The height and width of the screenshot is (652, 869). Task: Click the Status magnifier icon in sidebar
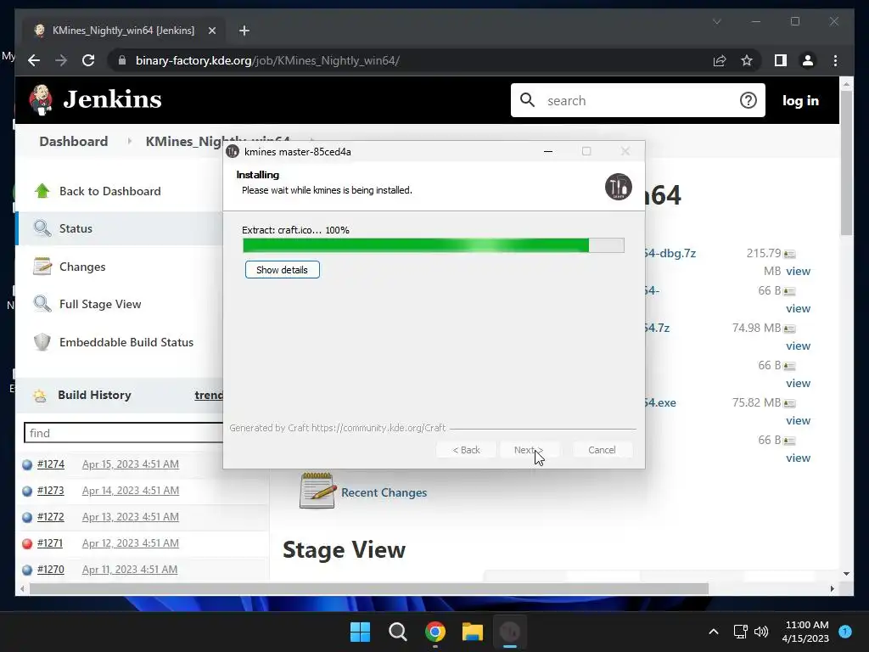pos(42,228)
